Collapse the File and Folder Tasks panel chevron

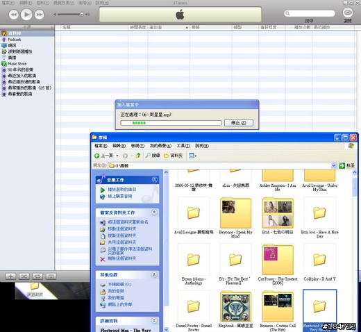click(x=154, y=212)
